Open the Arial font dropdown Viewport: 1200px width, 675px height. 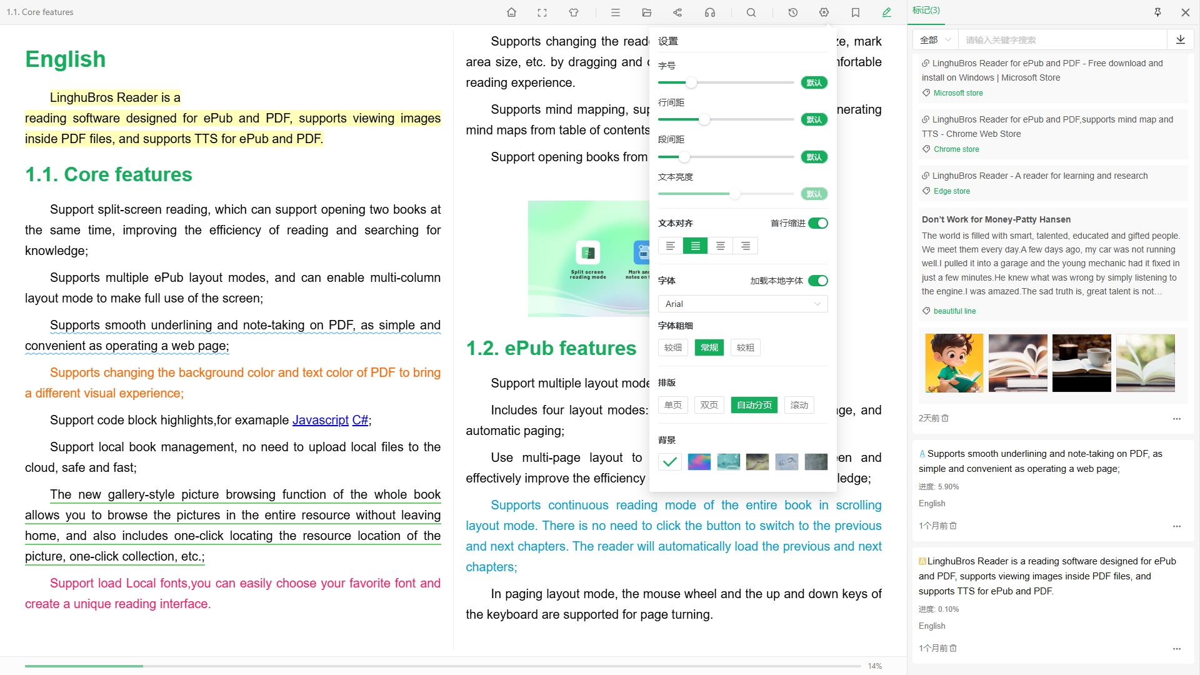(x=743, y=304)
